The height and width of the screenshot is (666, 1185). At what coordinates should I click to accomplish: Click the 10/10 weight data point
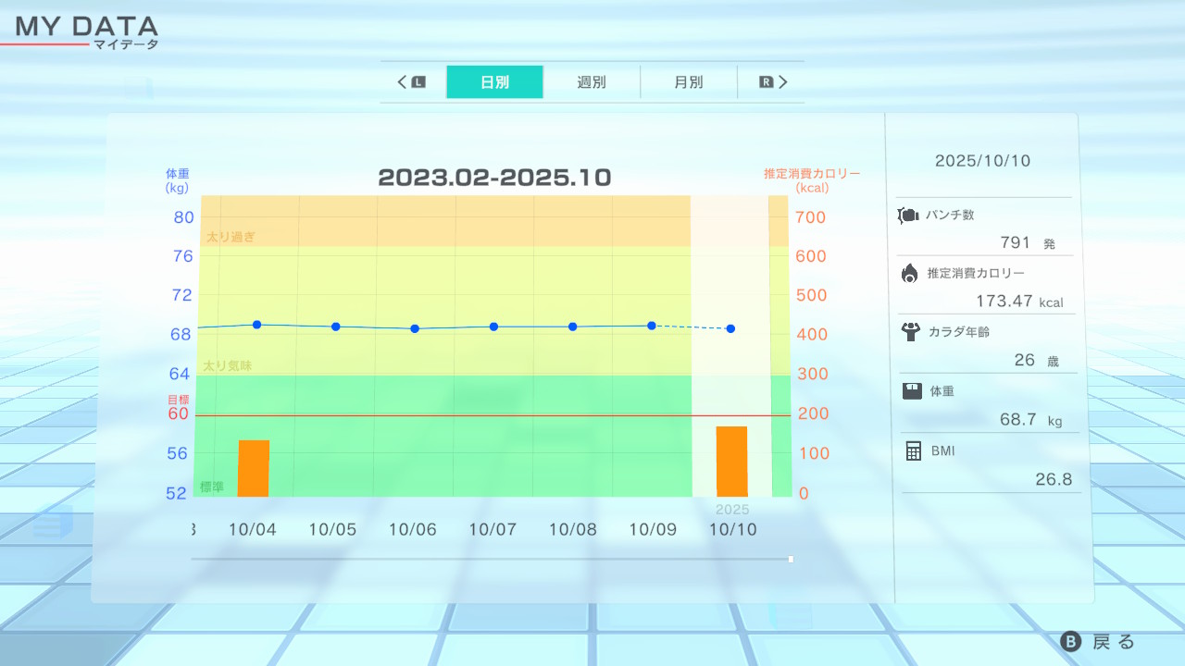pos(730,328)
